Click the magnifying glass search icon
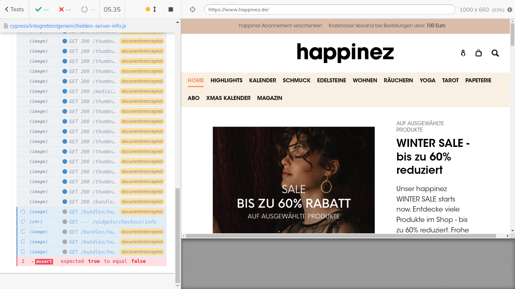515x289 pixels. (495, 53)
